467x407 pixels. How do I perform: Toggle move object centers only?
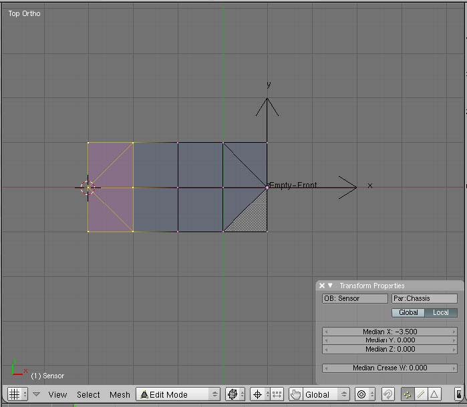point(277,394)
